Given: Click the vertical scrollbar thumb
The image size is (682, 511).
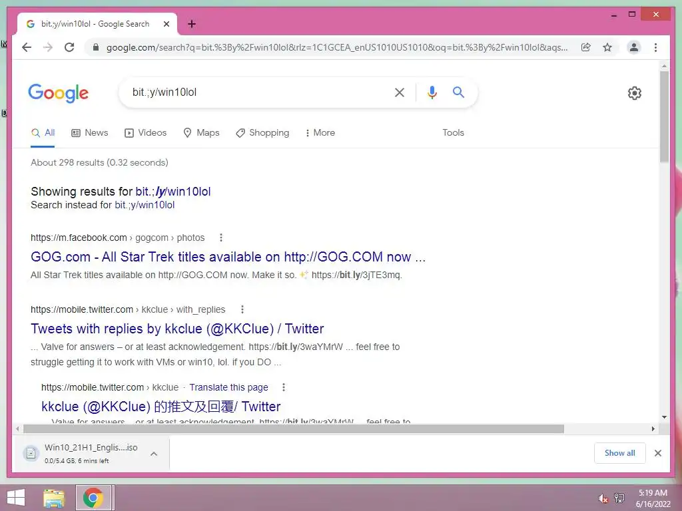Looking at the screenshot, I should point(664,117).
